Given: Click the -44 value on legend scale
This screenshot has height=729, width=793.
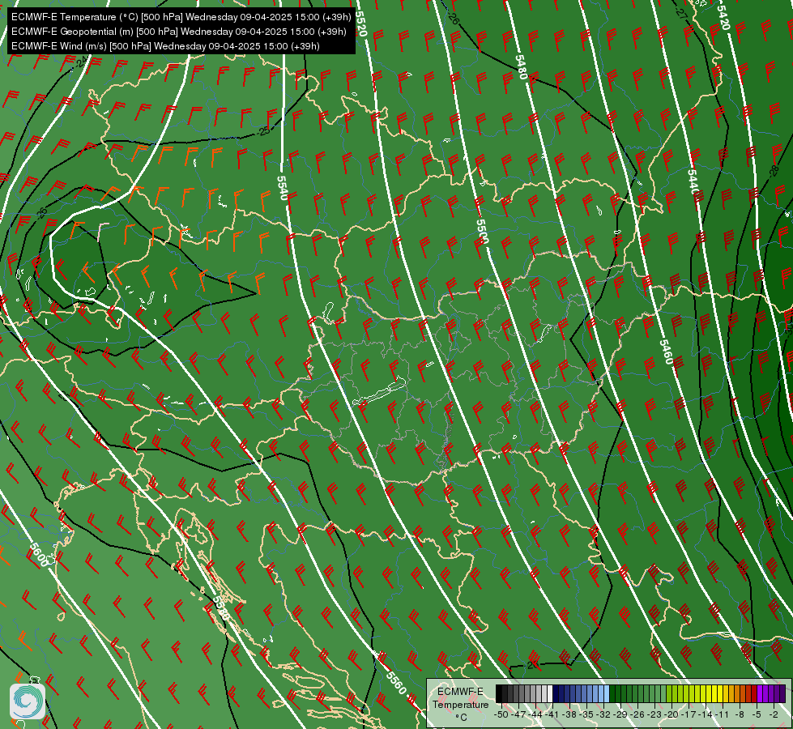Looking at the screenshot, I should click(535, 714).
